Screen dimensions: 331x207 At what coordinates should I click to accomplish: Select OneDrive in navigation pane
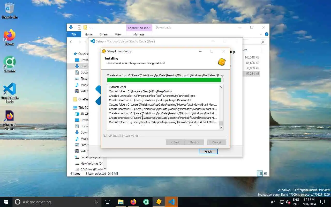81,99
